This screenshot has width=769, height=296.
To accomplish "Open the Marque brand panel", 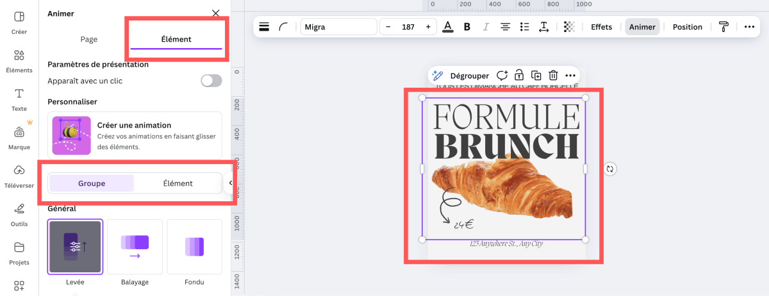I will pos(19,138).
